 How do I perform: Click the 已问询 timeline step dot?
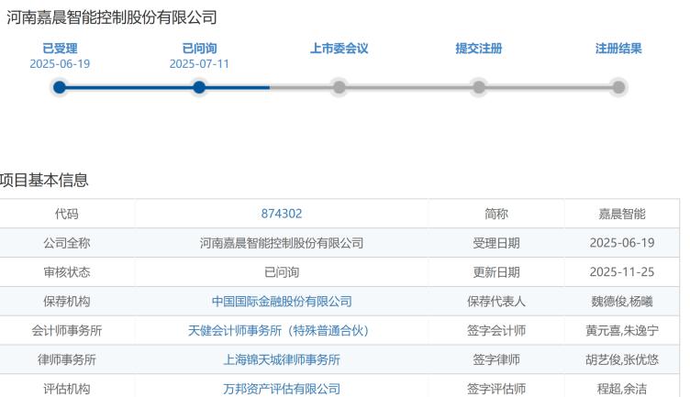[199, 87]
